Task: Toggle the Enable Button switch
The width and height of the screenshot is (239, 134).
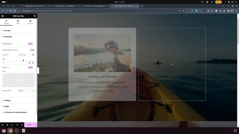Action: tap(31, 44)
